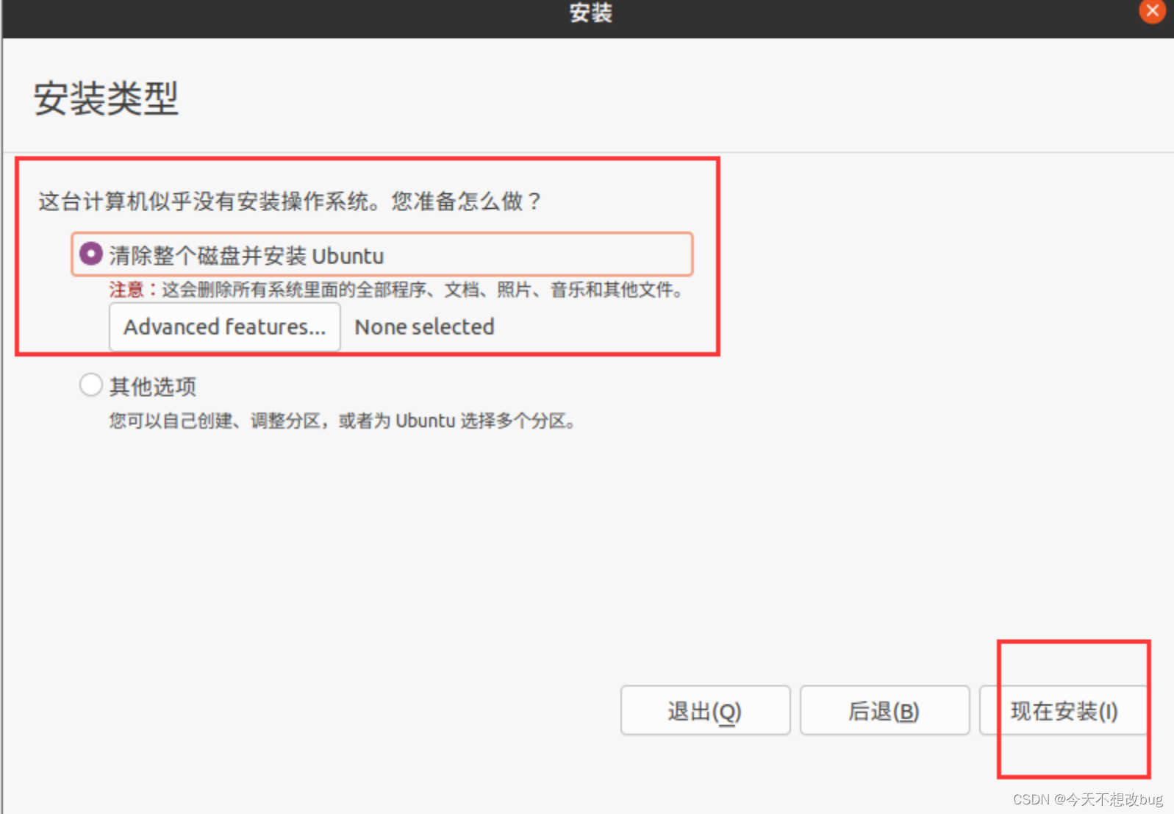Screen dimensions: 1174x814
Task: Click the red 注意 warning word
Action: coord(126,290)
